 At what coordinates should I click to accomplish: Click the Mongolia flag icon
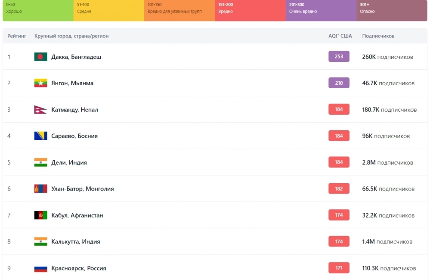coord(40,189)
